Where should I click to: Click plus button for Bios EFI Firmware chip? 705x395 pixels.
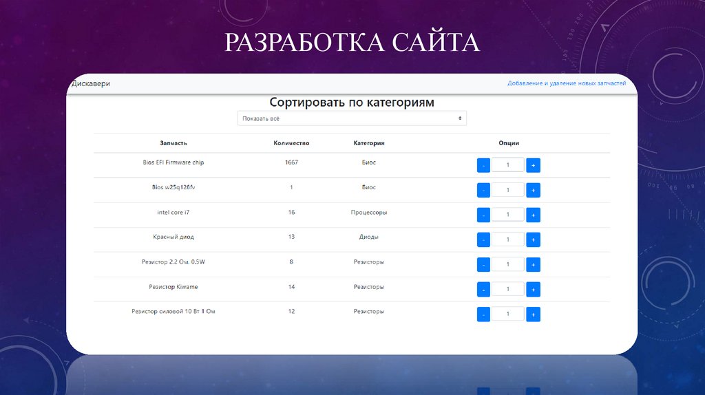(x=533, y=165)
